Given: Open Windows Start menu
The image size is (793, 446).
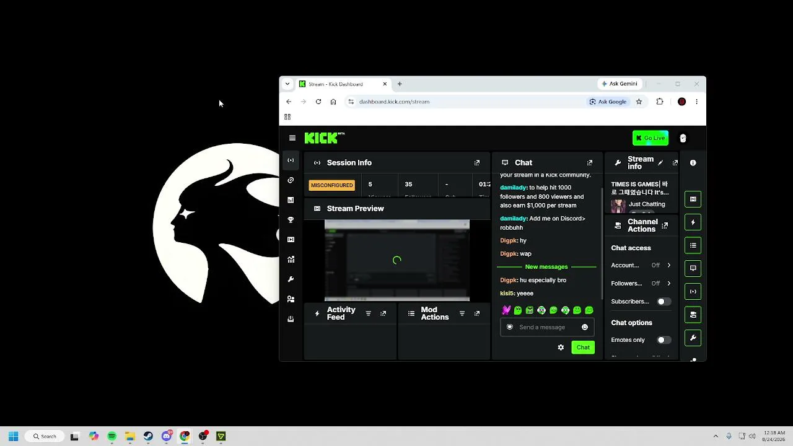Looking at the screenshot, I should (x=13, y=436).
